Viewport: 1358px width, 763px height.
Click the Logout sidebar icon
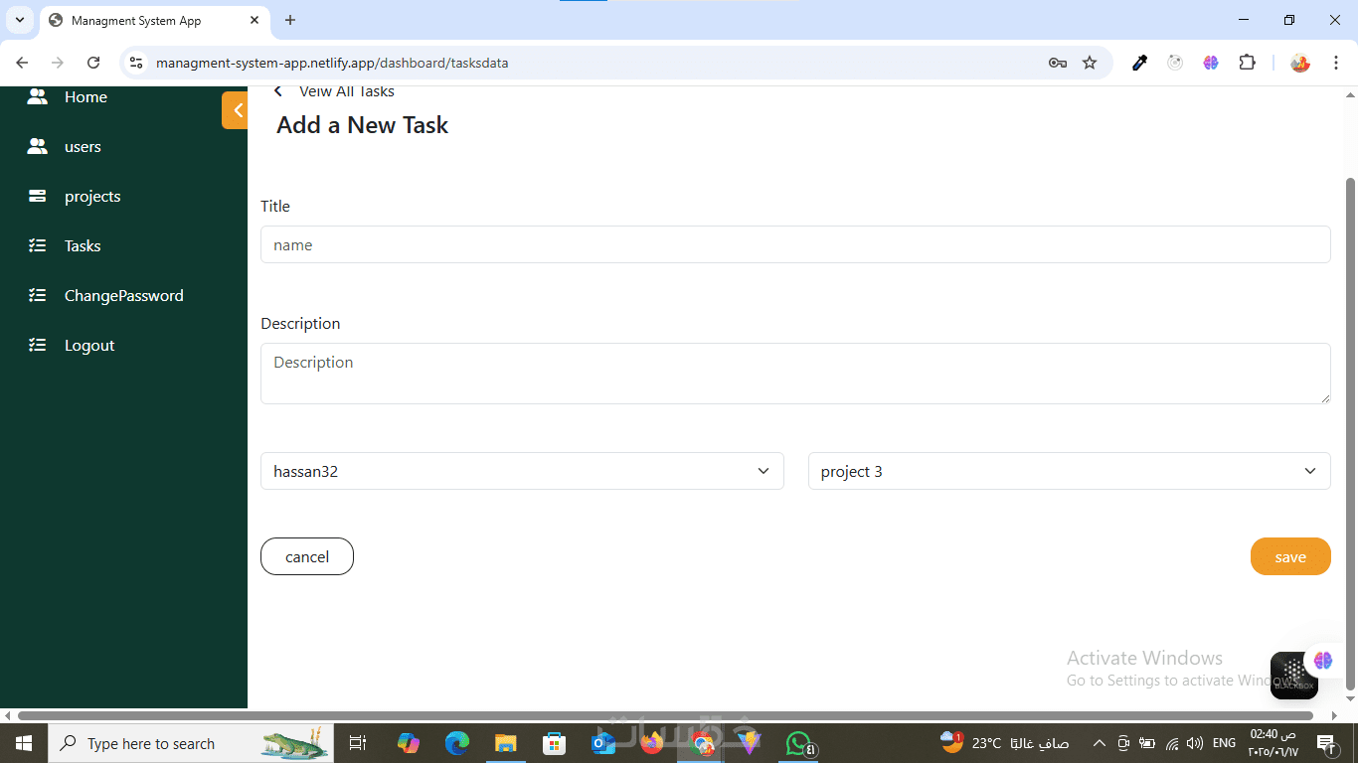[37, 345]
